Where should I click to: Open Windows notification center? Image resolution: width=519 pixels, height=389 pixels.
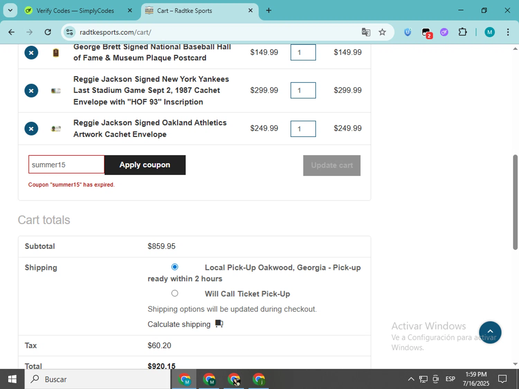pos(502,379)
